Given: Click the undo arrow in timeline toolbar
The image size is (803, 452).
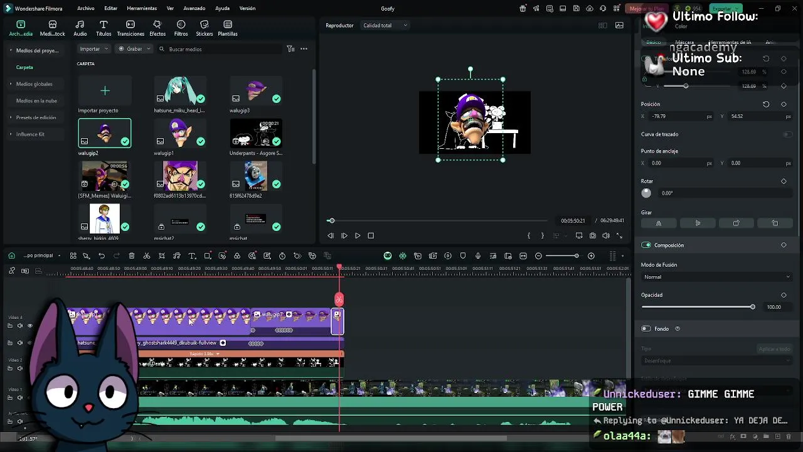Looking at the screenshot, I should [x=102, y=256].
